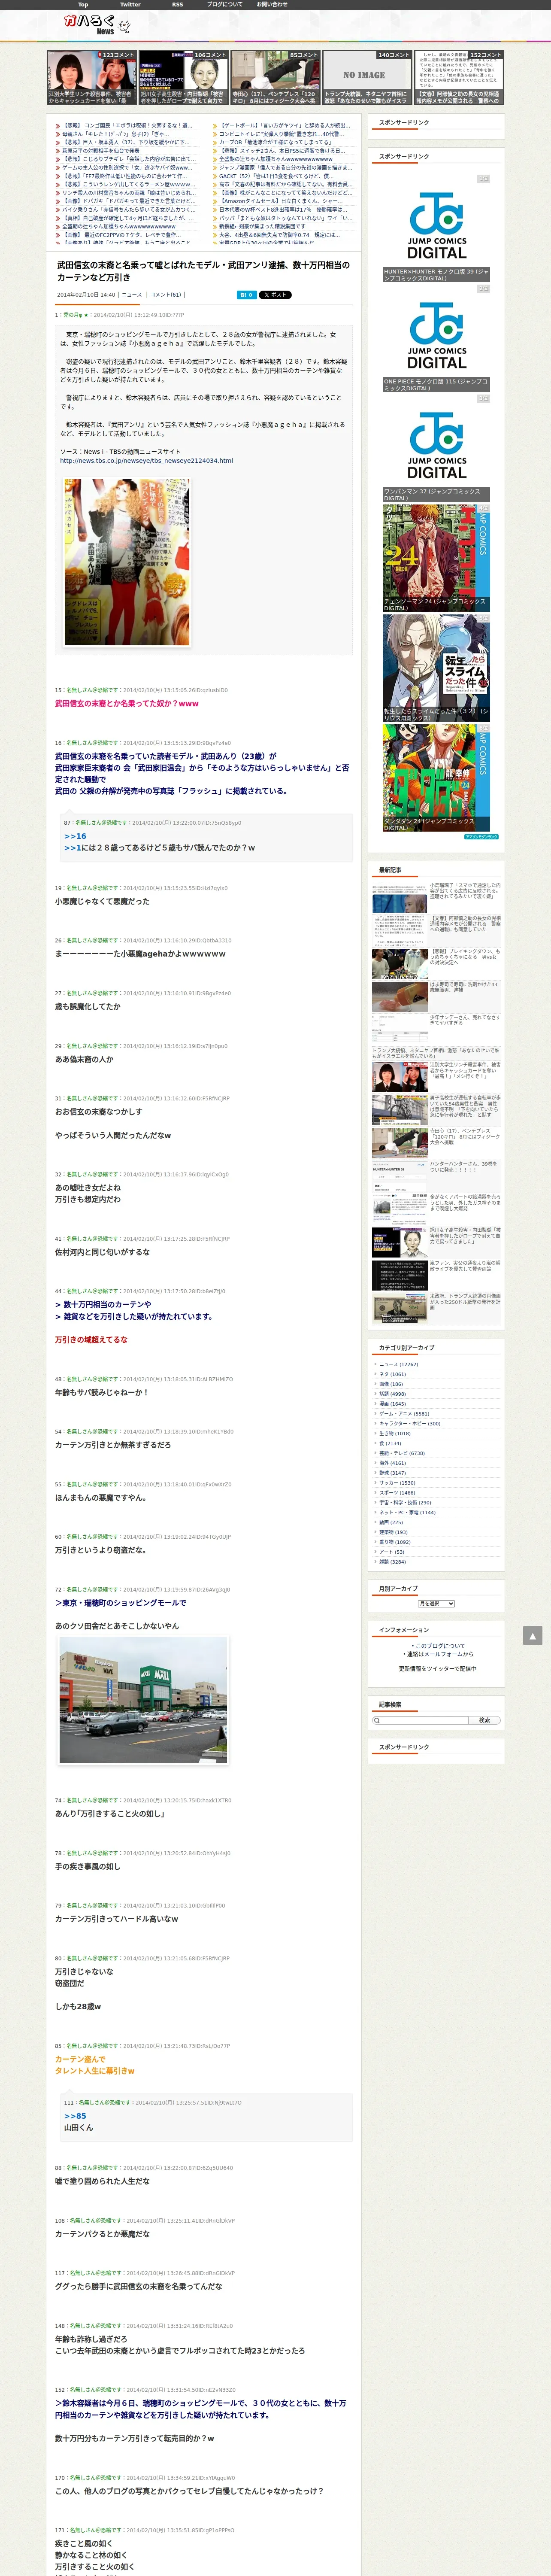The width and height of the screenshot is (551, 2576).
Task: Open the お問い合わせ navigation item
Action: coord(272,5)
